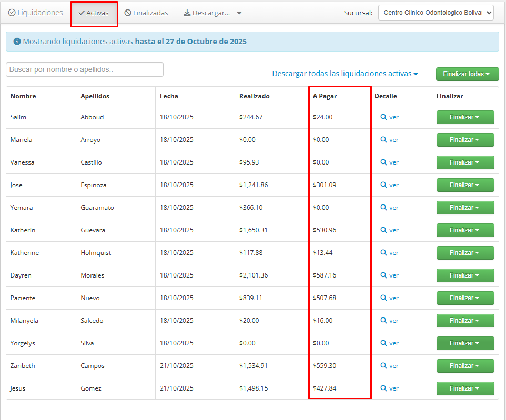This screenshot has height=420, width=506.
Task: Click the info icon in the blue banner
Action: click(17, 42)
